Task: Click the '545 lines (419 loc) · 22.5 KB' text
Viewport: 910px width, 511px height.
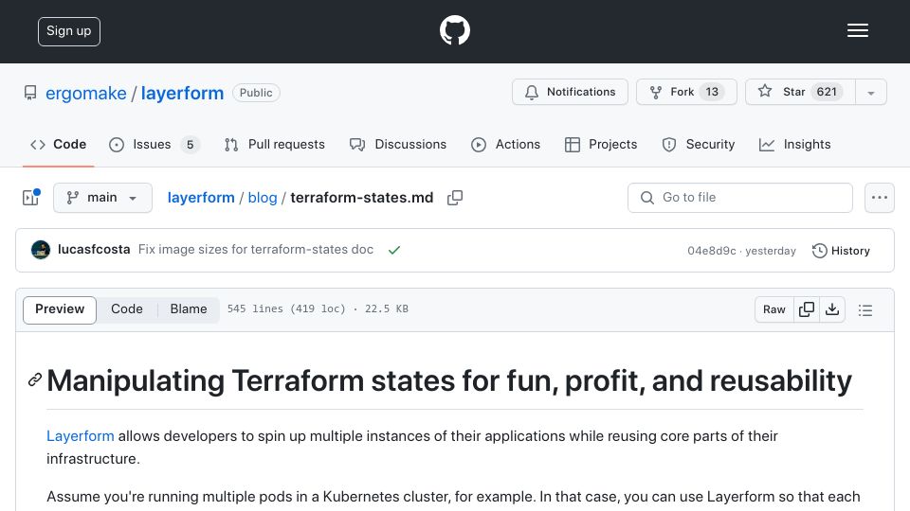Action: pos(318,308)
